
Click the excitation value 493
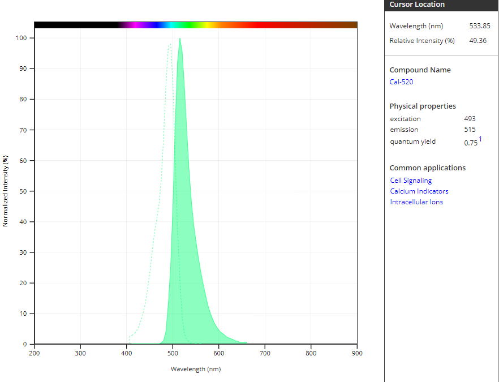(x=470, y=119)
